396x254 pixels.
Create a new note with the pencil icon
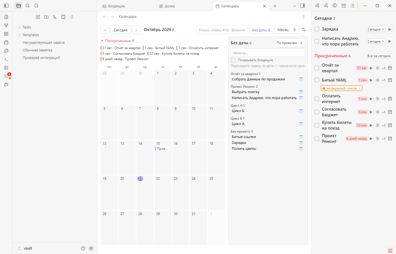[x=38, y=17]
